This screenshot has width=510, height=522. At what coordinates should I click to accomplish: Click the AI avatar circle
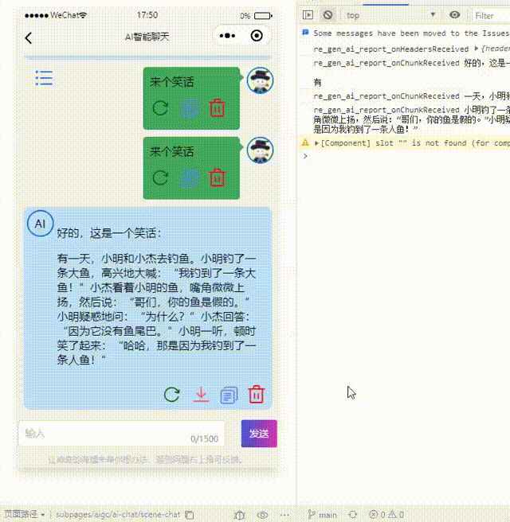point(40,224)
